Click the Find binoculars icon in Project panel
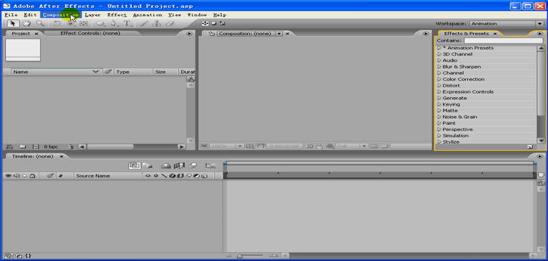 tap(8, 147)
